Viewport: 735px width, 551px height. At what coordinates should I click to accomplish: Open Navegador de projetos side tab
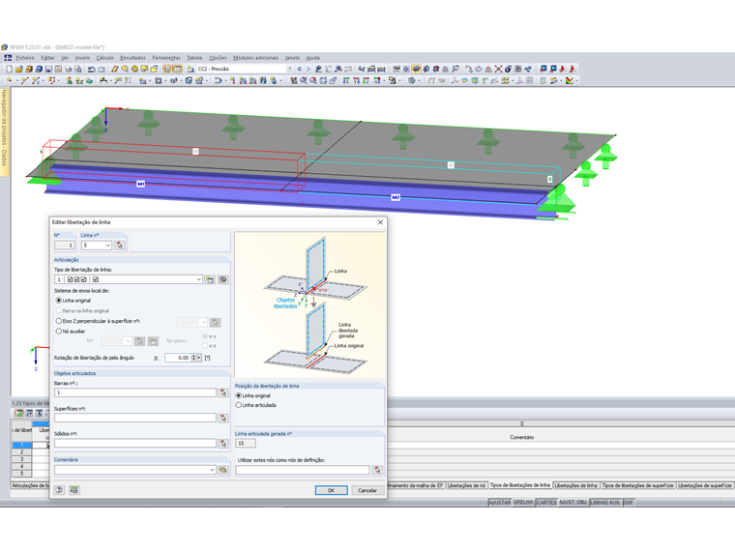tap(4, 132)
